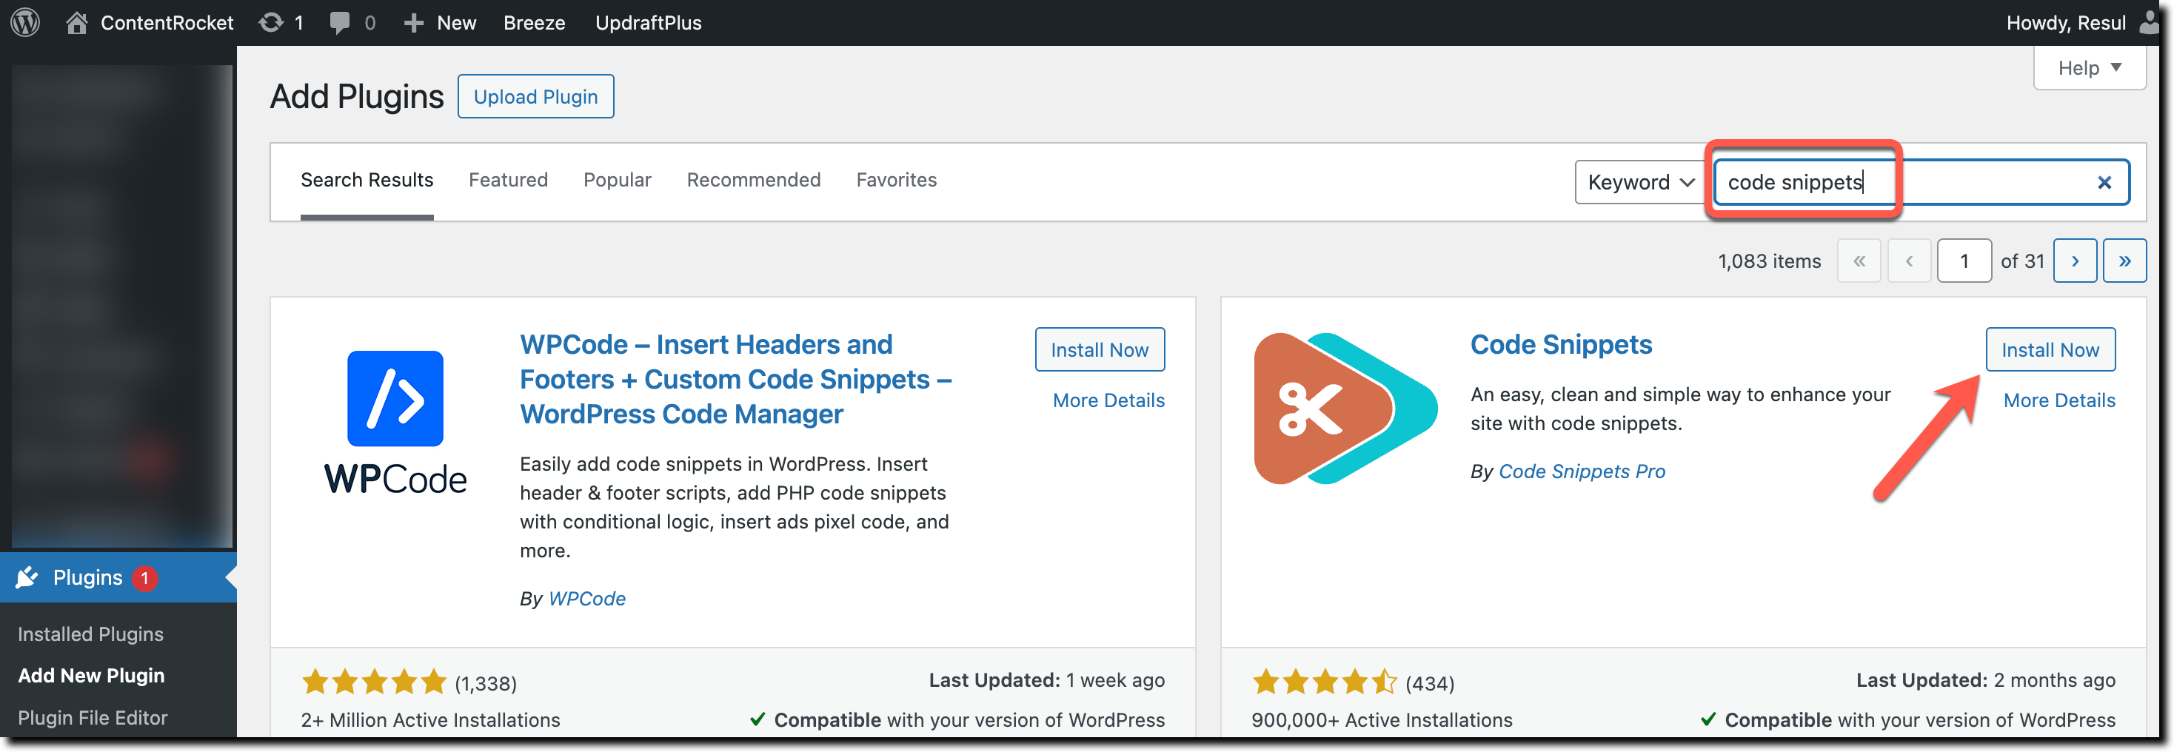View comments bubble icon in admin bar
This screenshot has height=752, width=2174.
coord(340,23)
